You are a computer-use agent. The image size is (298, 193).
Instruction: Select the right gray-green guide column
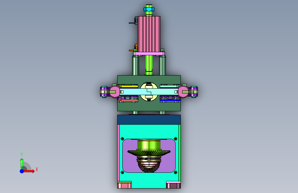click(x=163, y=66)
